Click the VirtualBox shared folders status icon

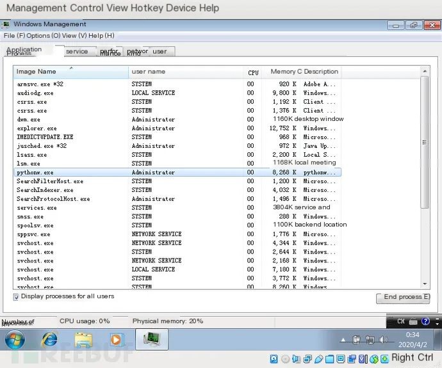[x=329, y=358]
